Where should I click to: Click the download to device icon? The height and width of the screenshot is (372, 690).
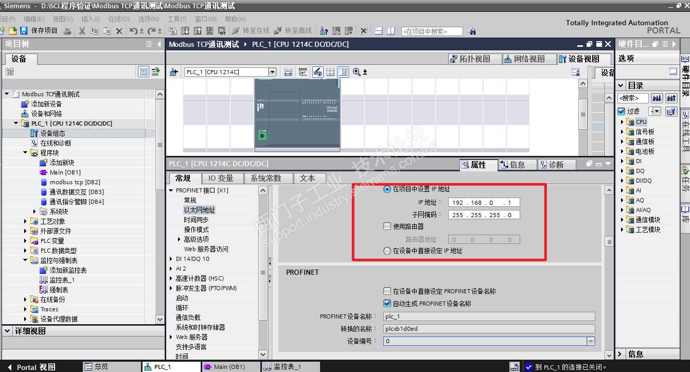(x=185, y=31)
